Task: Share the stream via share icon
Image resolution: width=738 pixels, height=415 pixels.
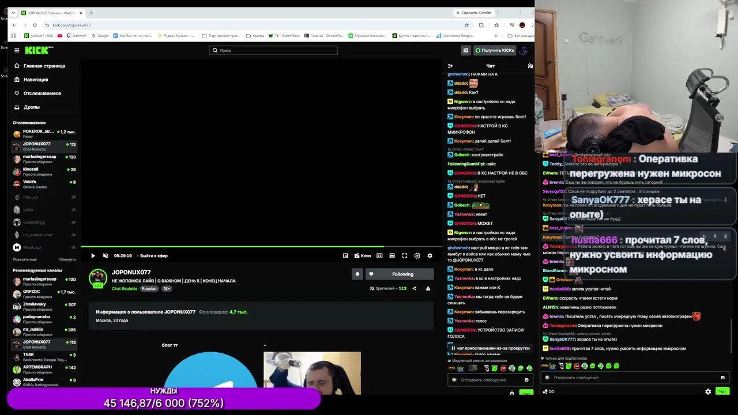Action: click(x=414, y=288)
